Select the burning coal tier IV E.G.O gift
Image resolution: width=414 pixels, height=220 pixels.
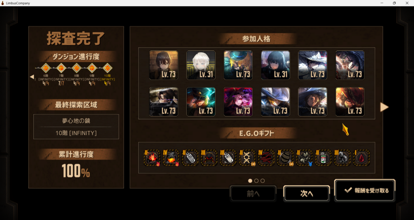(171, 158)
